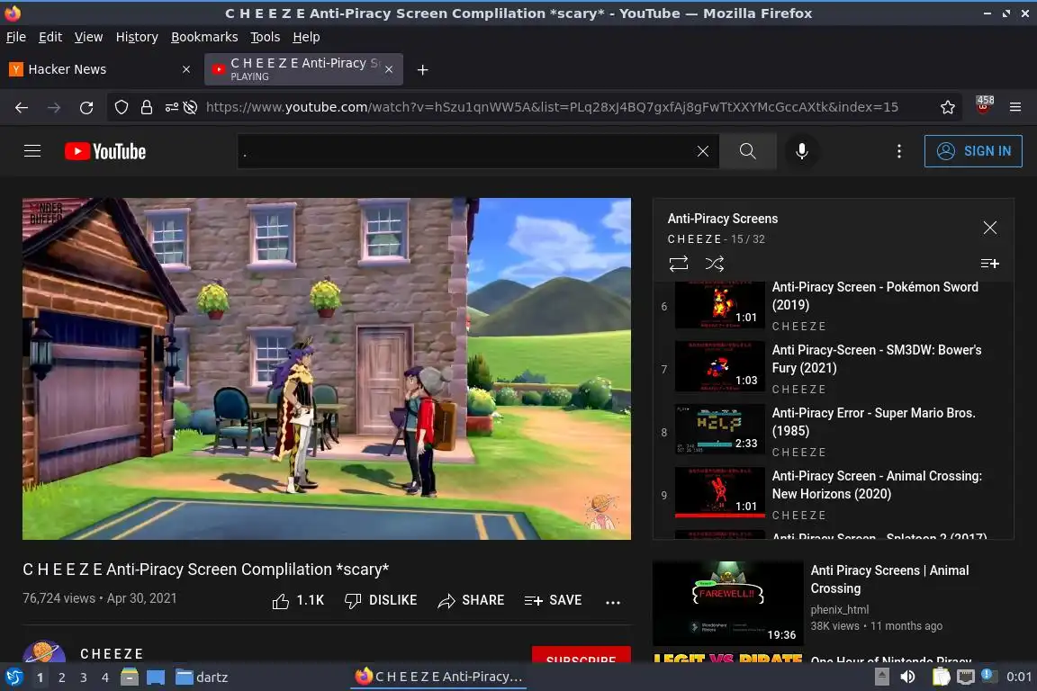Viewport: 1037px width, 691px height.
Task: Click the DISLIKE thumbs-down button
Action: point(381,600)
